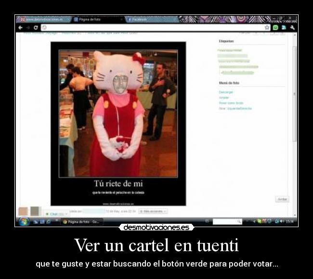Click the 'Poner como foto' link
The width and height of the screenshot is (313, 279).
click(x=231, y=103)
